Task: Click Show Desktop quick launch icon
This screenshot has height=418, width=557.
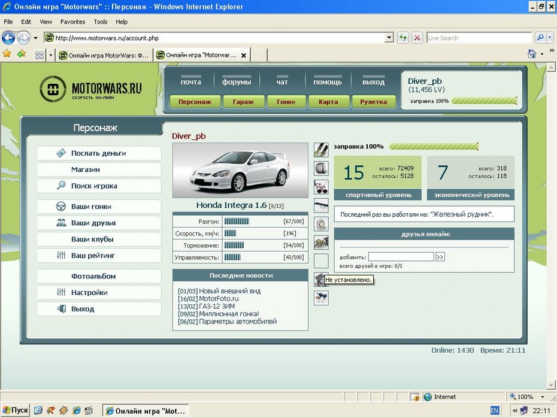Action: (38, 411)
